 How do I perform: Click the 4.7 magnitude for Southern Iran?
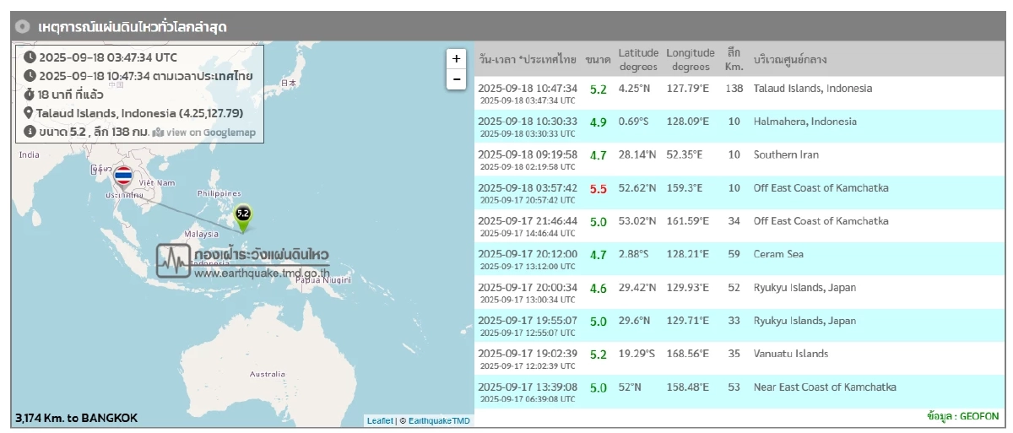point(599,156)
